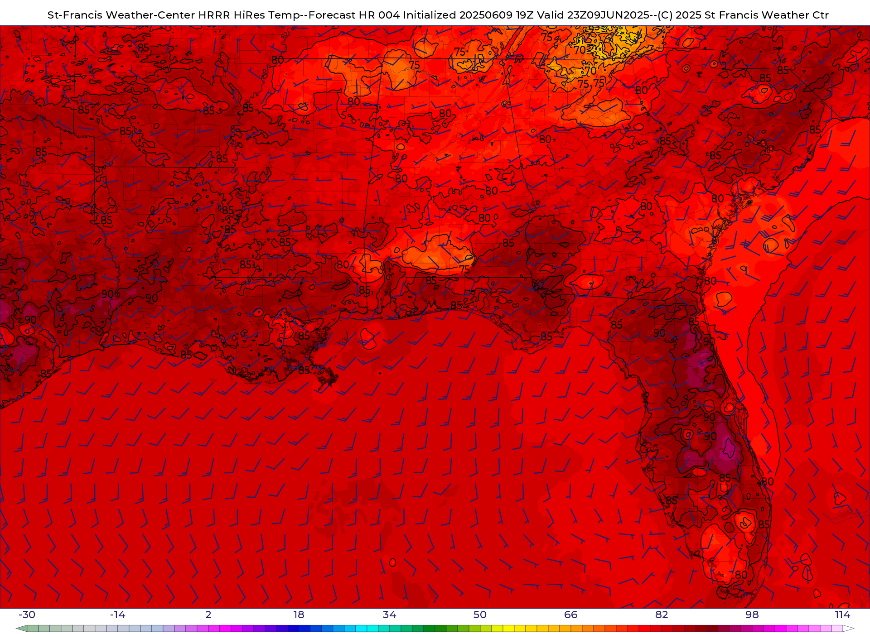
Task: Click the 82 label on the temperature legend
Action: point(662,615)
